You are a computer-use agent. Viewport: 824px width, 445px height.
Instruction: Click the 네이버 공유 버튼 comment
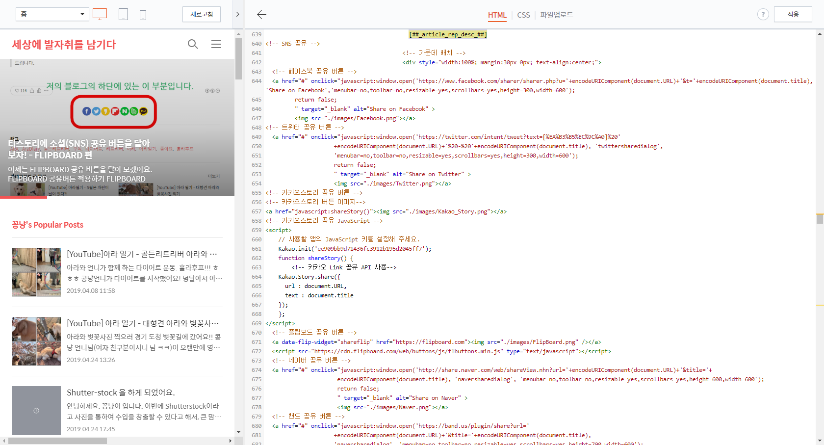[311, 361]
